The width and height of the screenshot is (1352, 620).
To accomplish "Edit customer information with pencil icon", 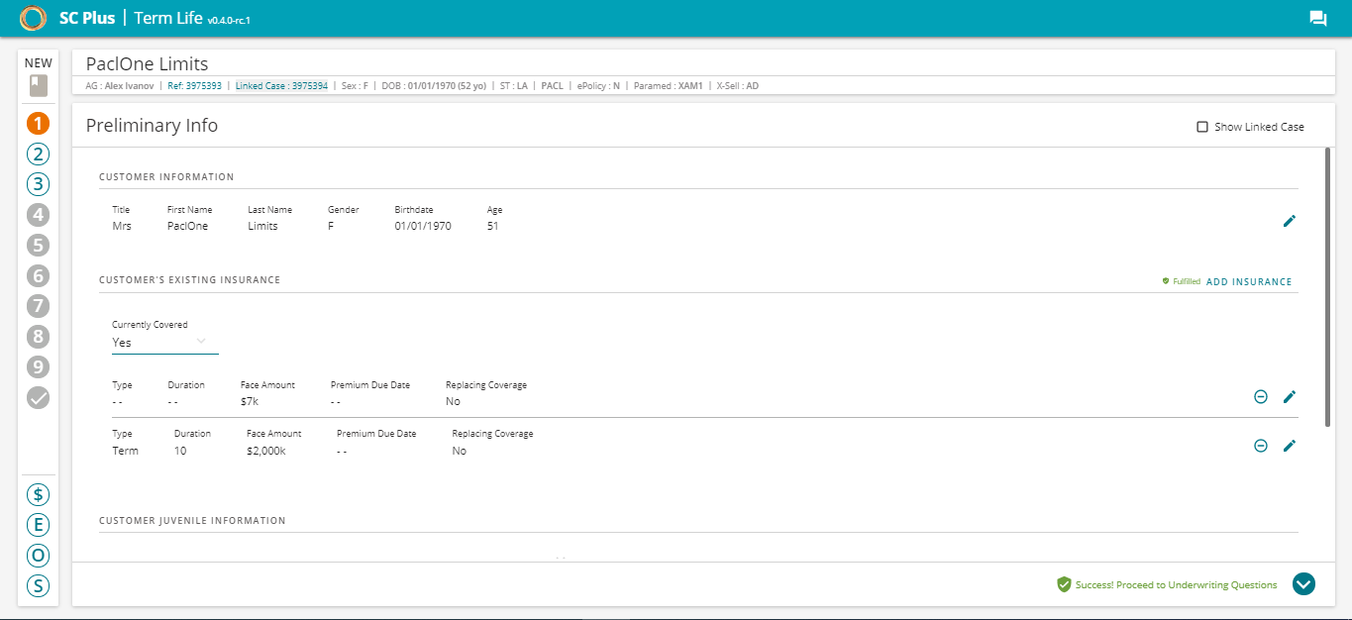I will click(x=1289, y=221).
